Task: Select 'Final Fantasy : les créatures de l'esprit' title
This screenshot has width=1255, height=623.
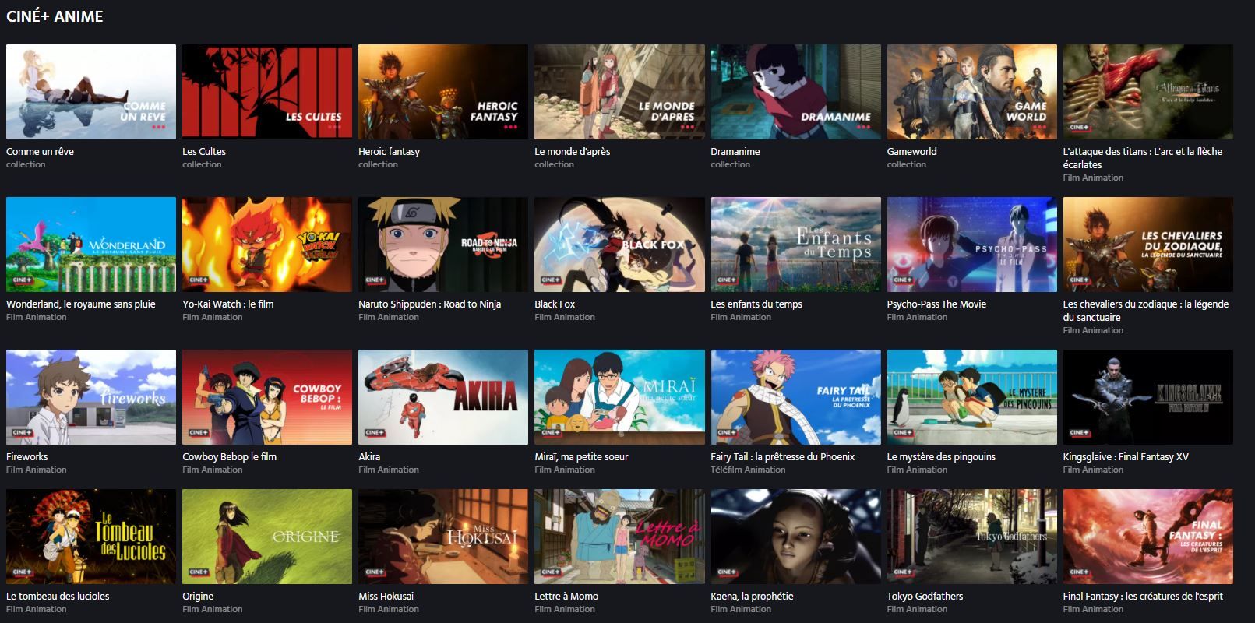Action: click(1143, 596)
